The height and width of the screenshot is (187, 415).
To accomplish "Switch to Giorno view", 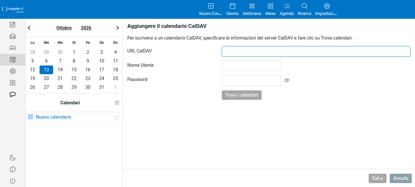I will tap(232, 9).
